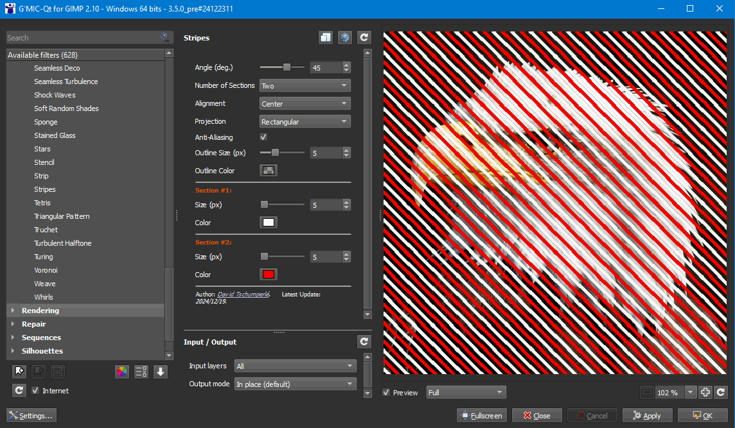The height and width of the screenshot is (428, 735).
Task: Open the color wheel tags icon
Action: click(x=122, y=372)
